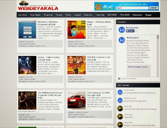
Task: Click Kategori: Film İndir under Avatar post
Action: pyautogui.click(x=26, y=77)
